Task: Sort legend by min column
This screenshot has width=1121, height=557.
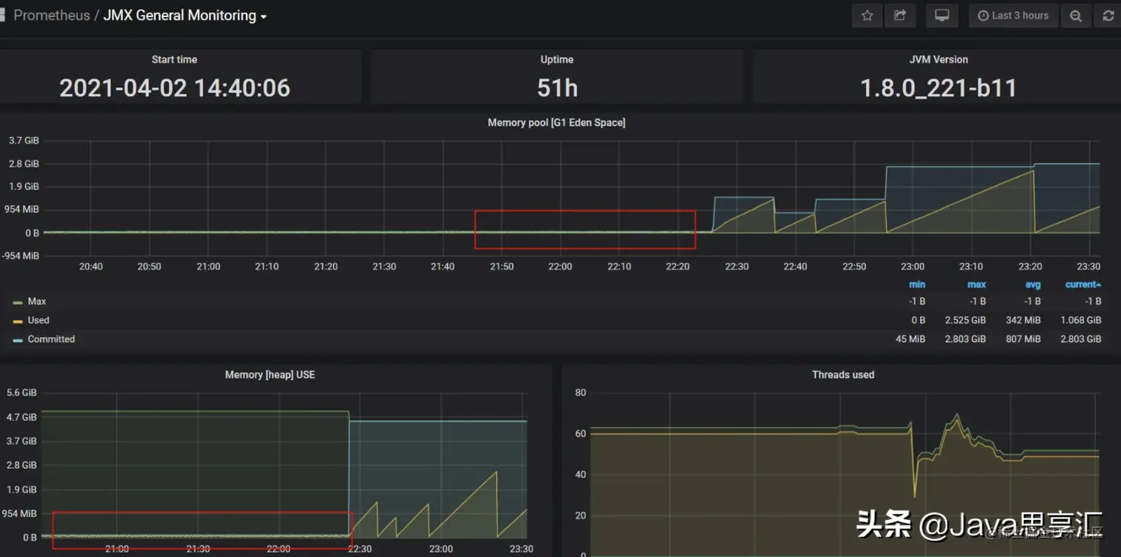Action: (917, 284)
